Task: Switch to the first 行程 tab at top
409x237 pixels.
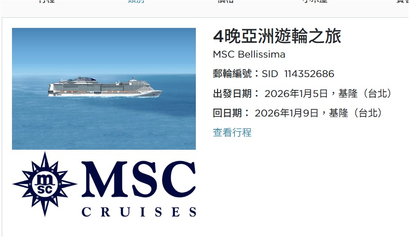Action: [x=47, y=1]
